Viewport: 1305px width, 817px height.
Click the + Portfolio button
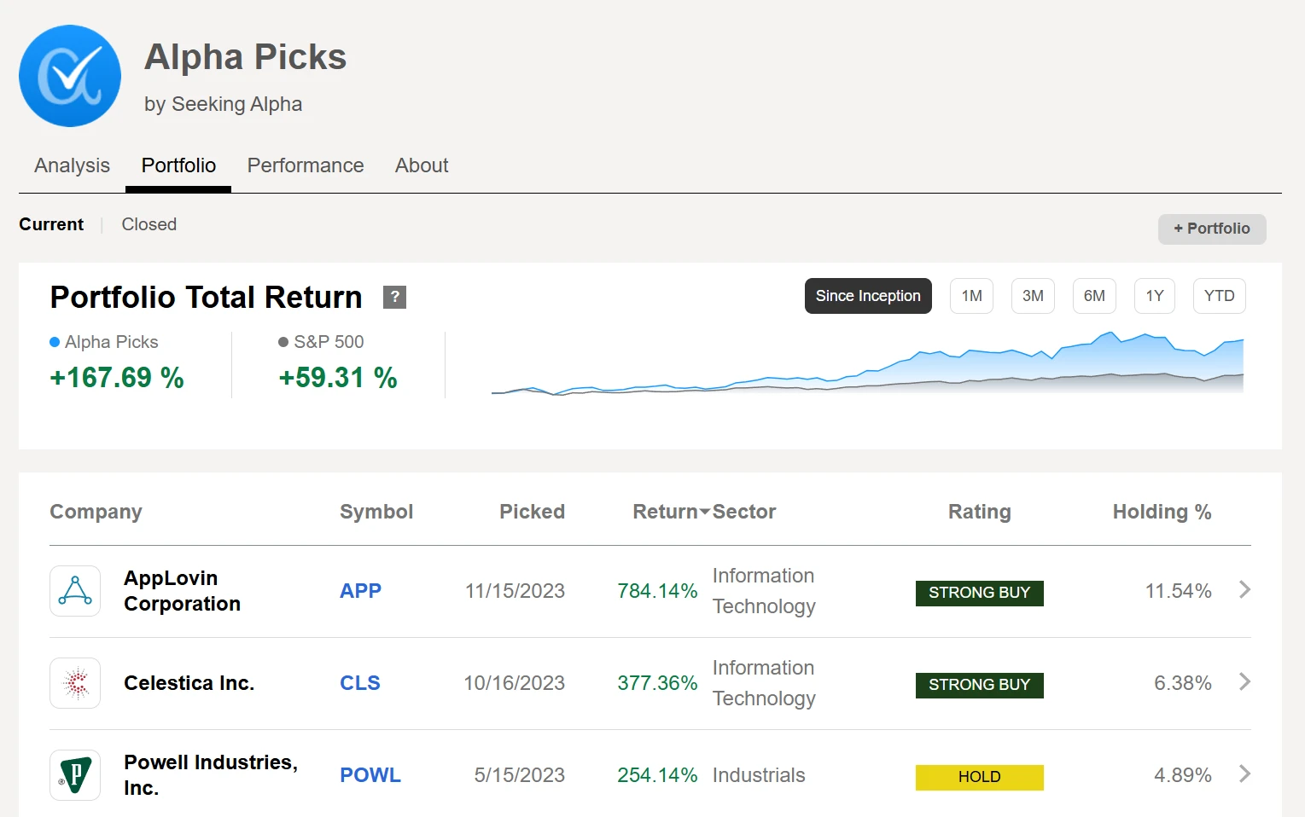1212,229
